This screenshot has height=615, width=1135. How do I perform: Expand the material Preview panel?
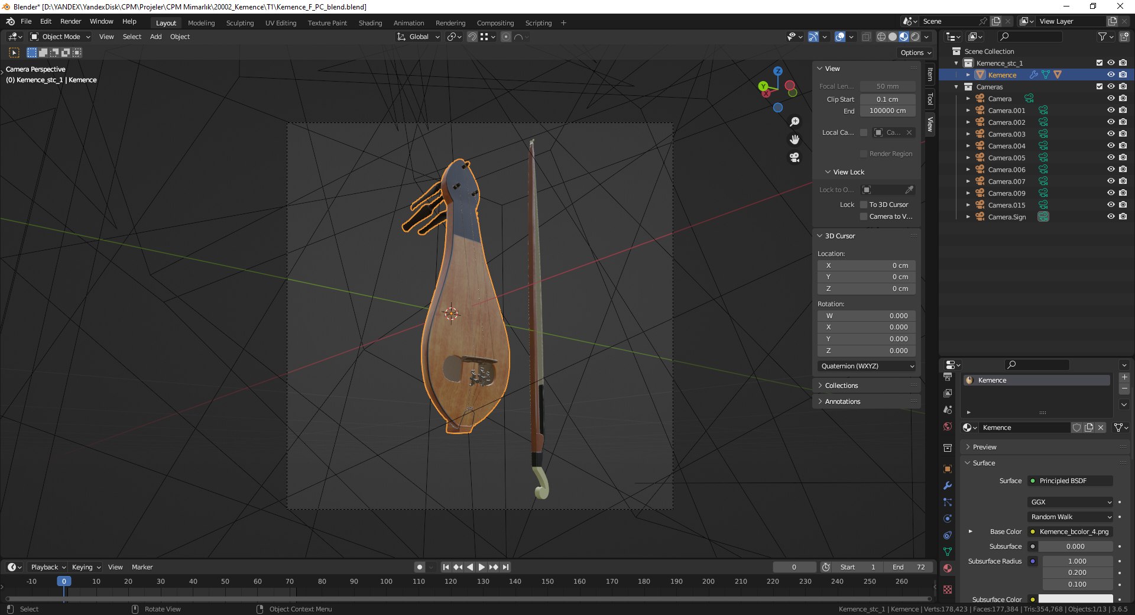click(x=984, y=447)
